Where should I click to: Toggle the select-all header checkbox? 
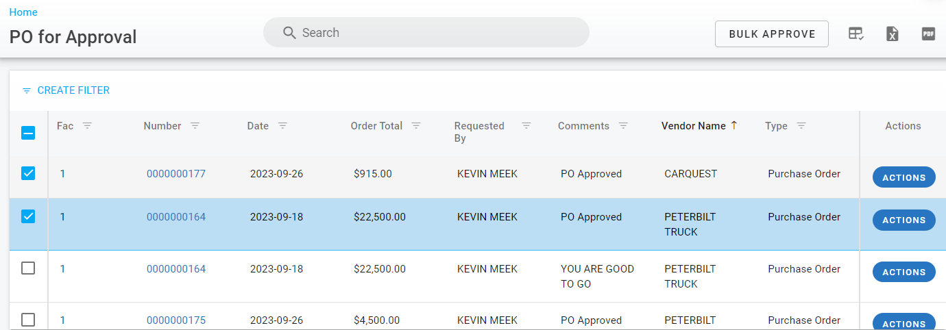[x=28, y=133]
